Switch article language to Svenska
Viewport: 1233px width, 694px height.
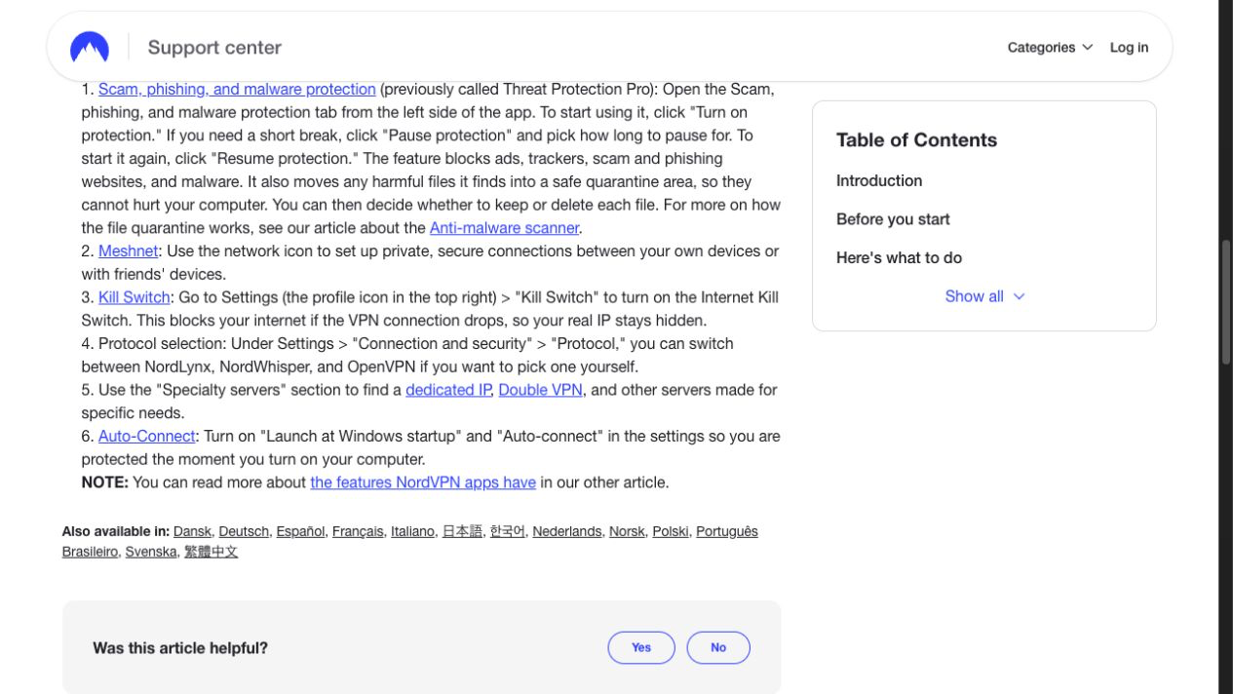tap(151, 552)
